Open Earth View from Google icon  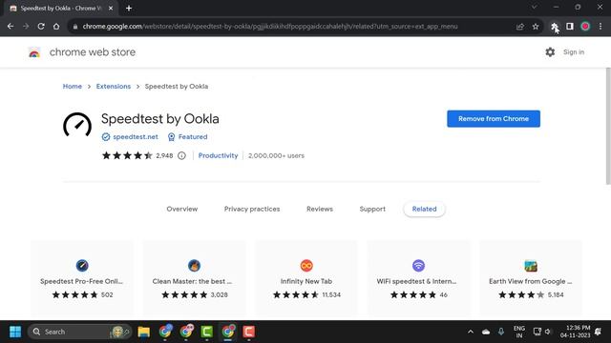pyautogui.click(x=531, y=266)
